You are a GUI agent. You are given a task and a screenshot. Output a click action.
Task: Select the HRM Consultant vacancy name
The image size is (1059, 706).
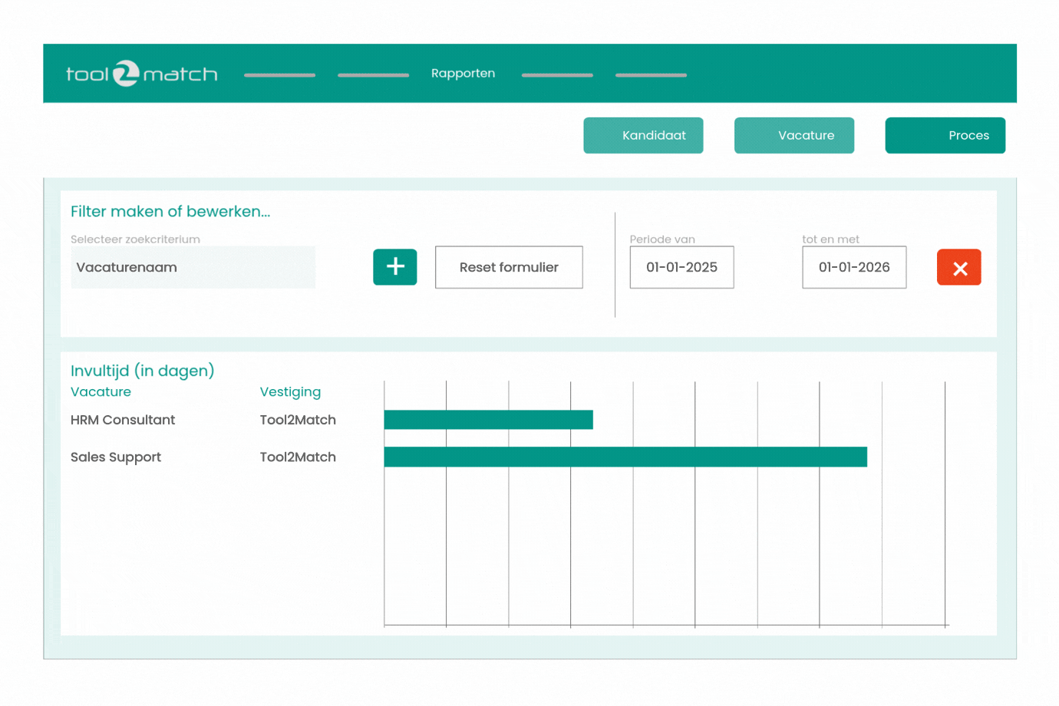(x=123, y=420)
